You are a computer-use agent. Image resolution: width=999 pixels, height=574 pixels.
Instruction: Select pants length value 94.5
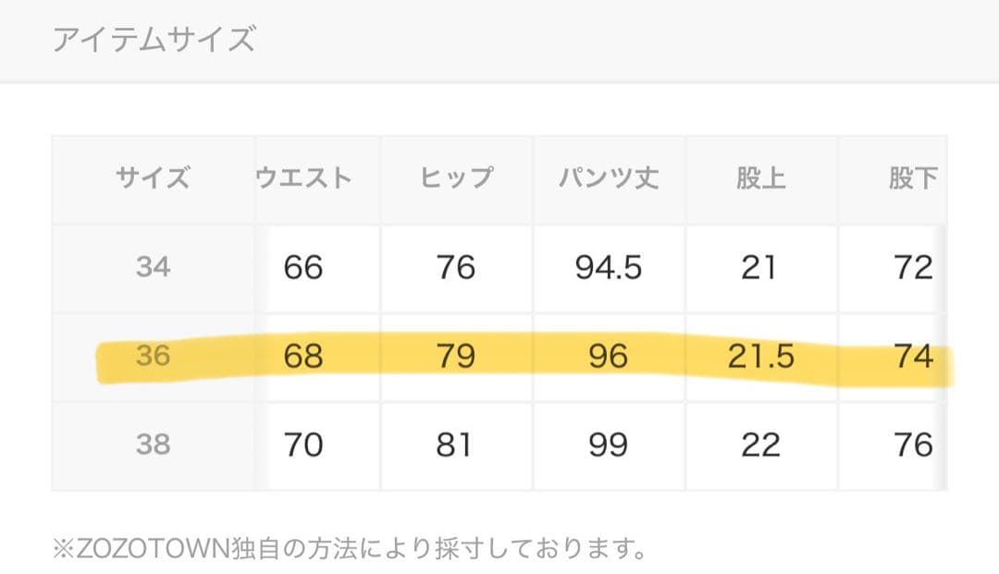click(x=608, y=267)
